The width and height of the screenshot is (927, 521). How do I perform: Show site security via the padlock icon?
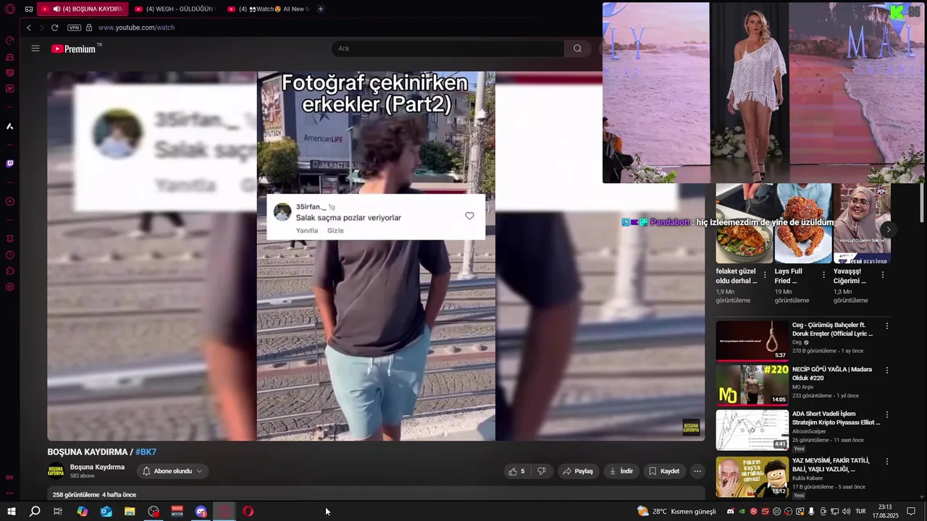coord(89,27)
